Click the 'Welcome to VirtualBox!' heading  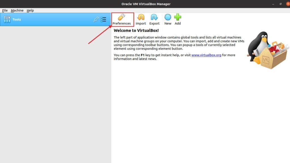pos(136,31)
